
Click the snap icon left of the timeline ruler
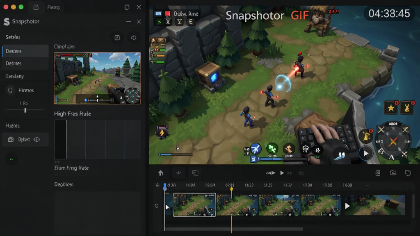tap(157, 185)
